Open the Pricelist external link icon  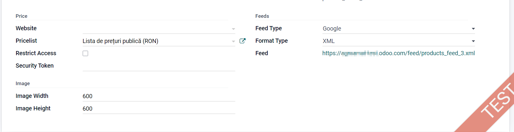tap(242, 41)
